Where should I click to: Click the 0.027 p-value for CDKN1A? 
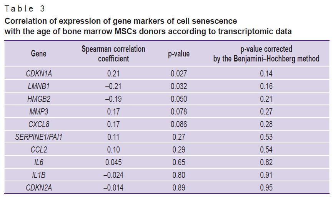pyautogui.click(x=179, y=73)
